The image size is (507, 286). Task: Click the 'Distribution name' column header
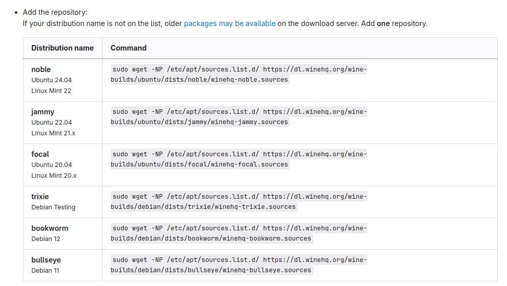point(62,48)
